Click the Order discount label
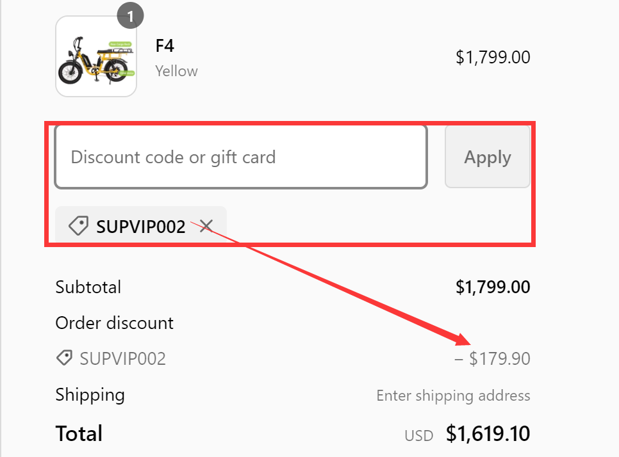 click(x=115, y=323)
